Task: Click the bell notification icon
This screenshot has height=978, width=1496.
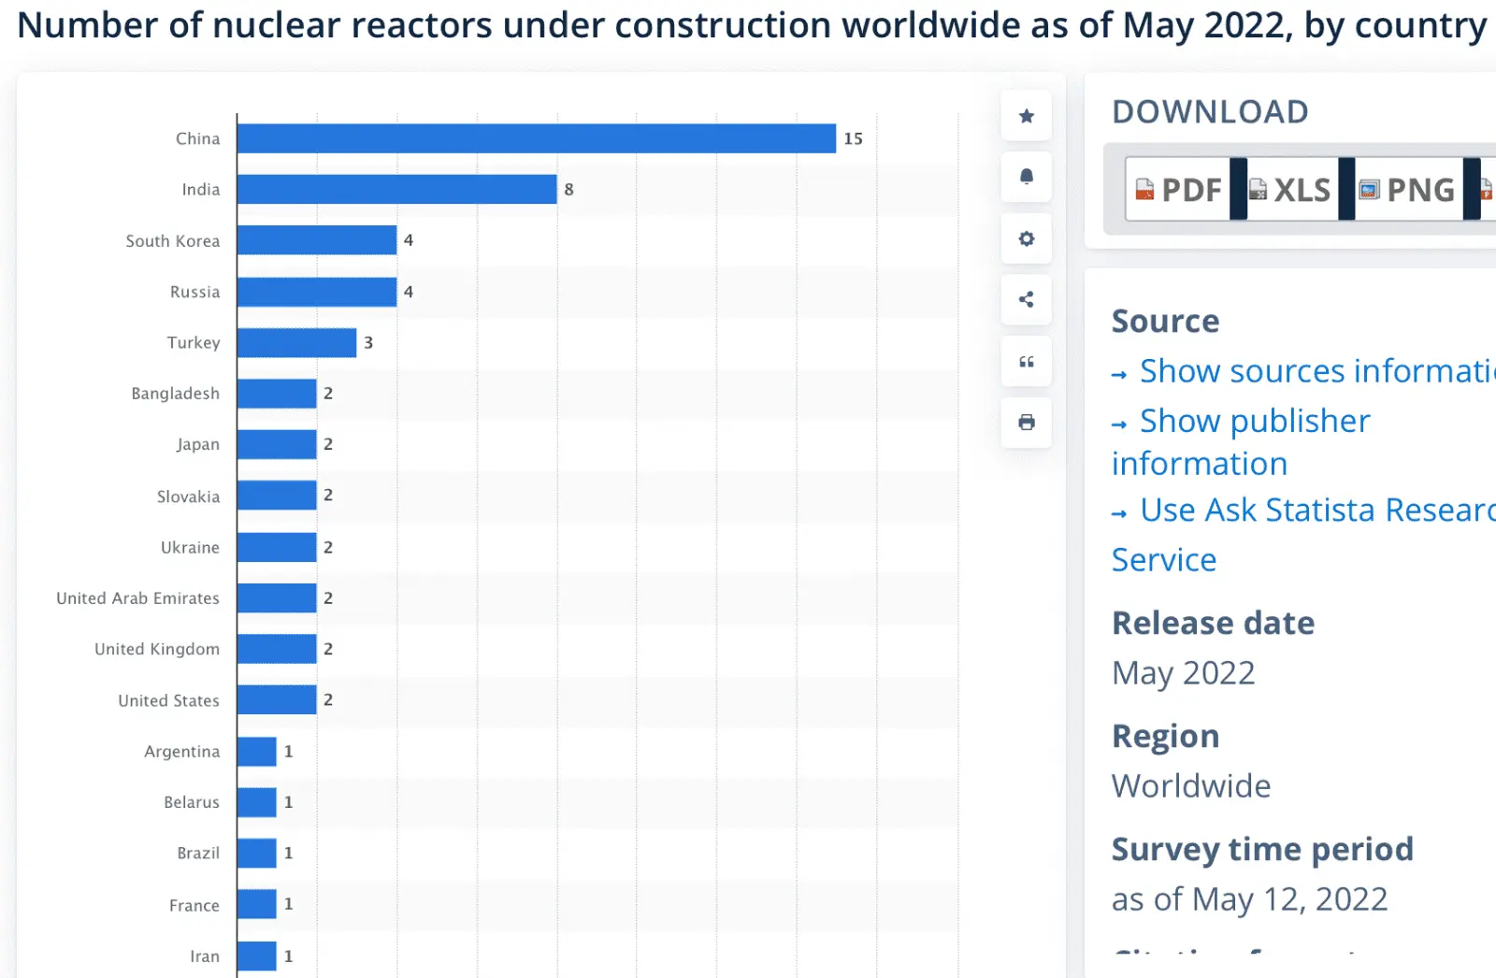Action: (1026, 178)
